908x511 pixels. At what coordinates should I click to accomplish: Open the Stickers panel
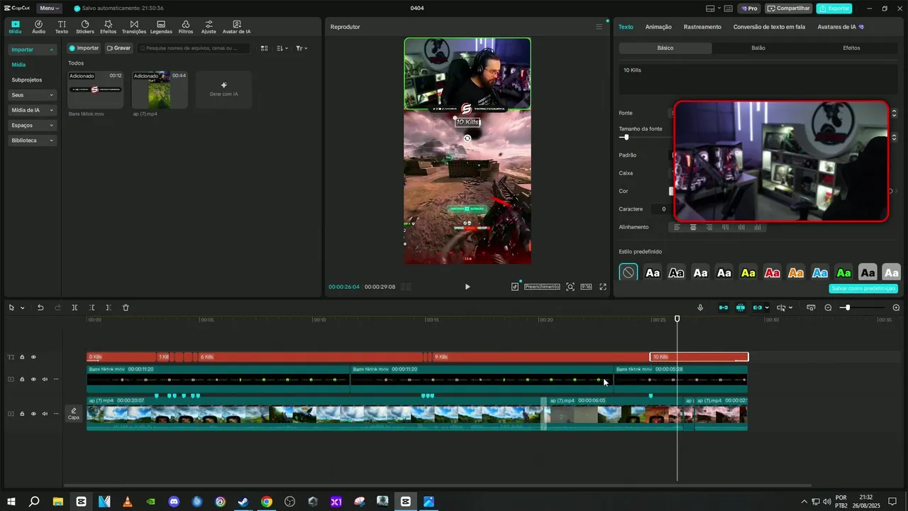[85, 27]
